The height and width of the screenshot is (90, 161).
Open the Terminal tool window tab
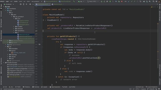pos(36,87)
